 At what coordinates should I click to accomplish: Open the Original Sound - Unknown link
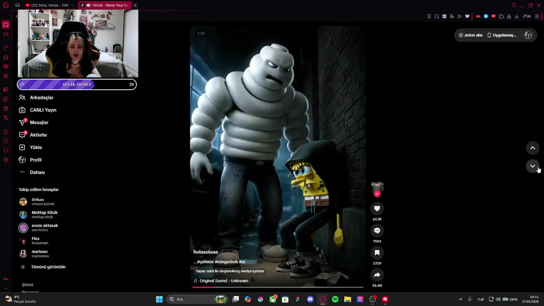224,281
